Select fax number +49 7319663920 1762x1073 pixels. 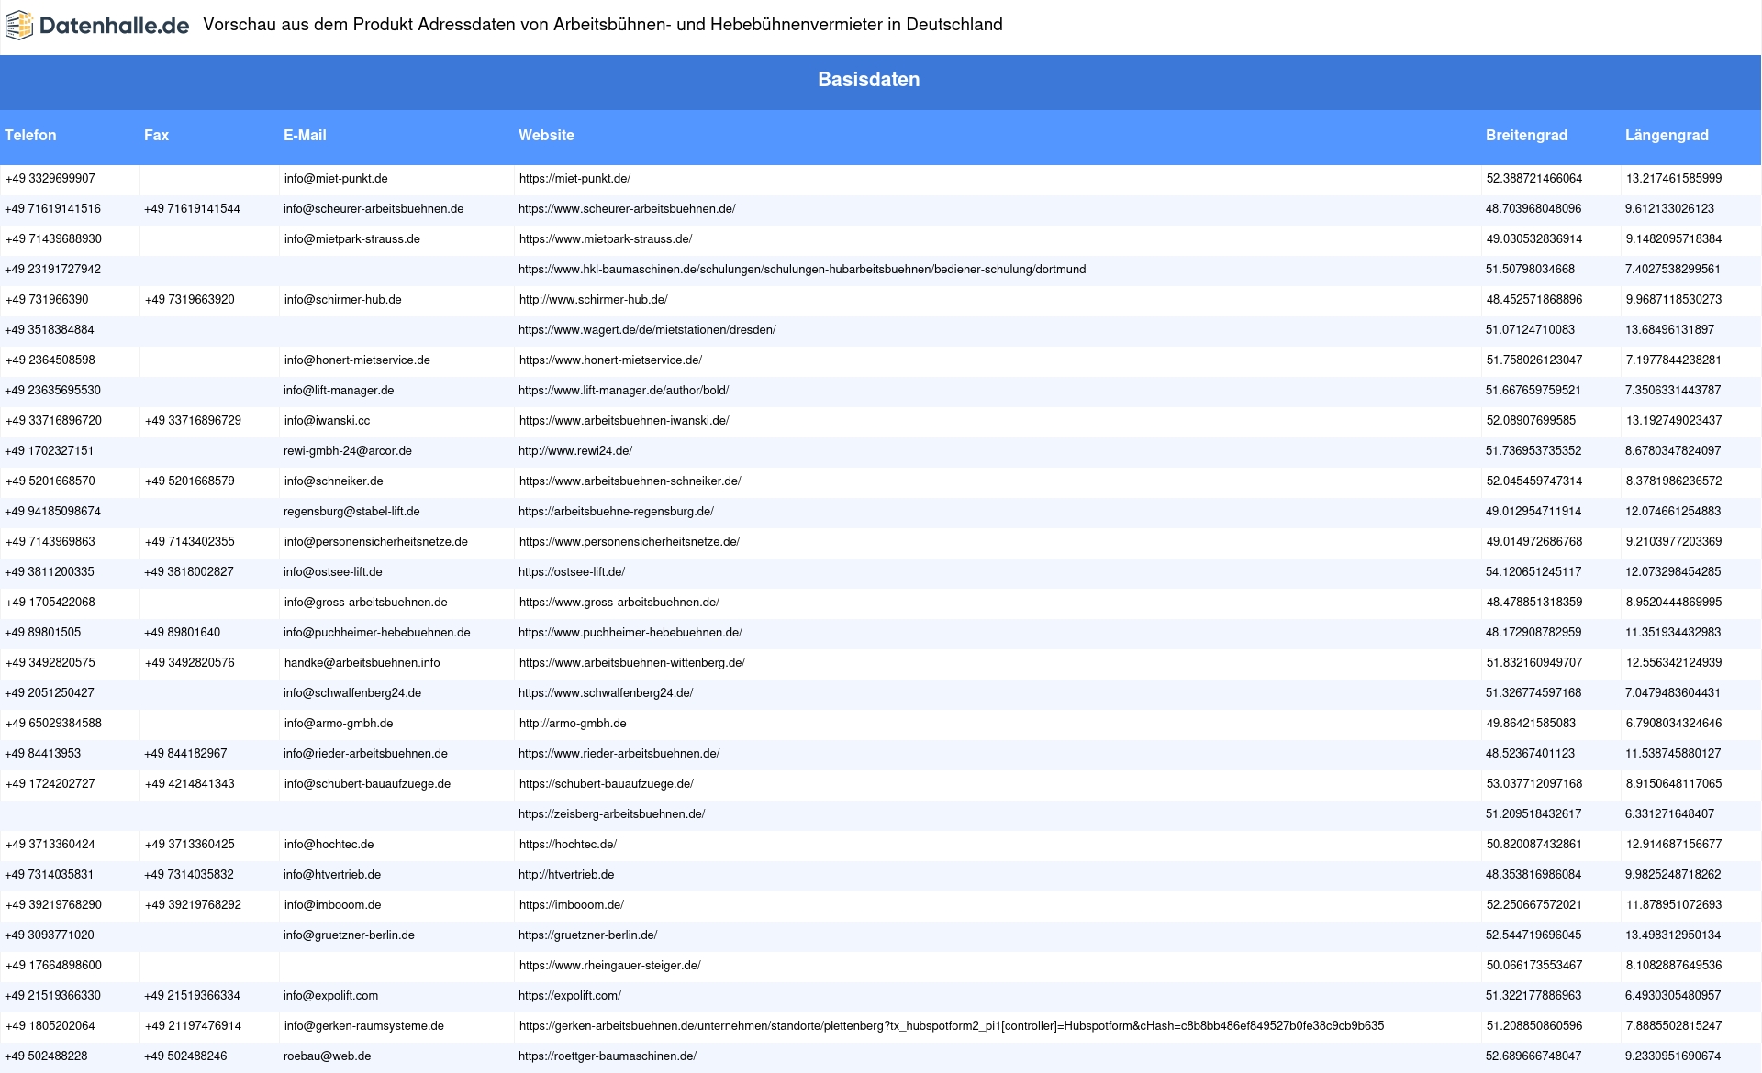190,300
